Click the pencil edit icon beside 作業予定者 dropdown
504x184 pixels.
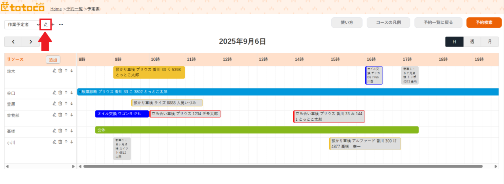46,25
